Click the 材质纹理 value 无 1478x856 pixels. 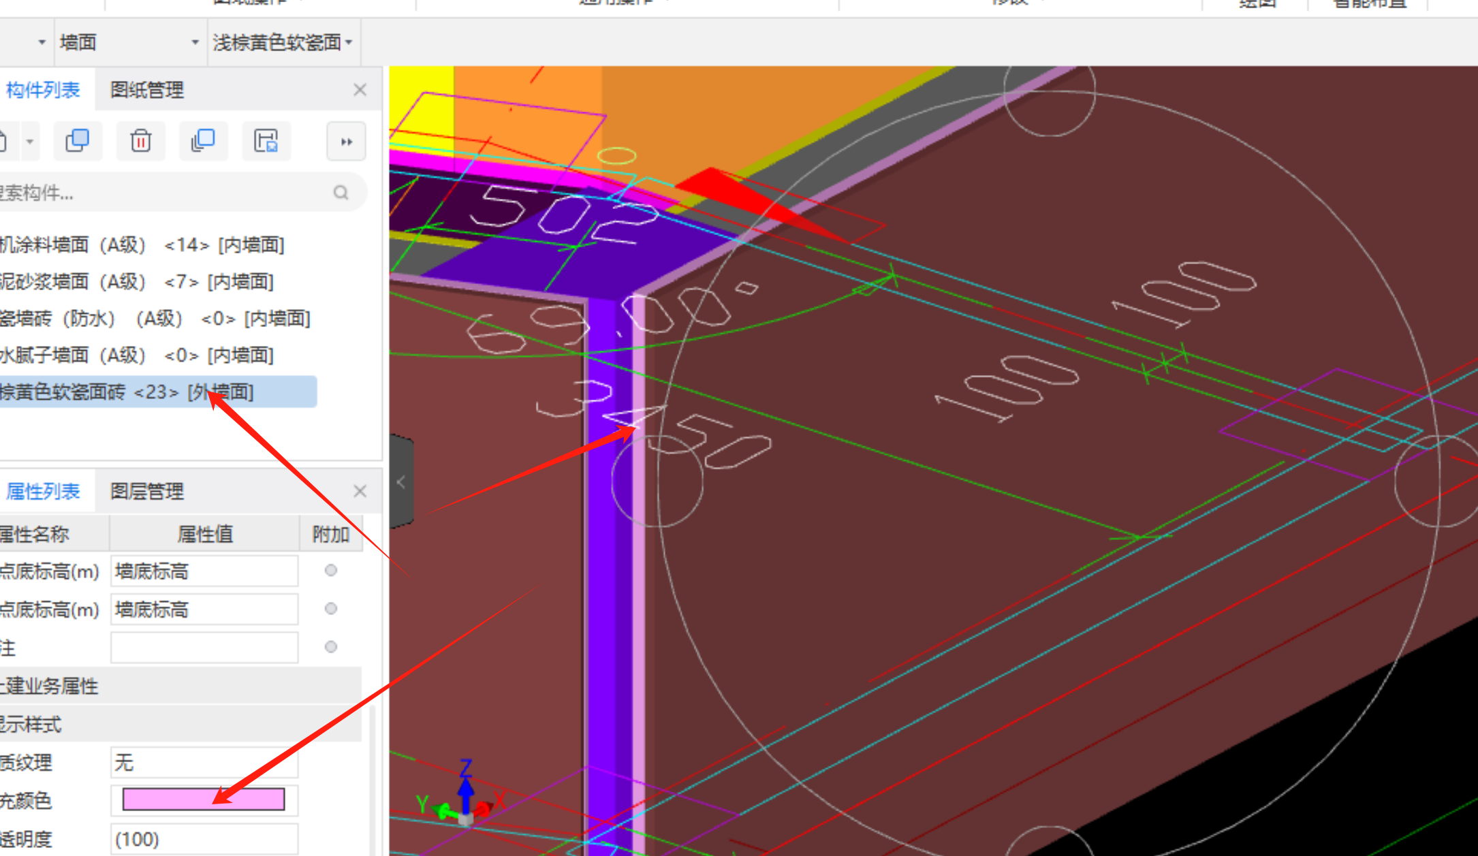204,762
